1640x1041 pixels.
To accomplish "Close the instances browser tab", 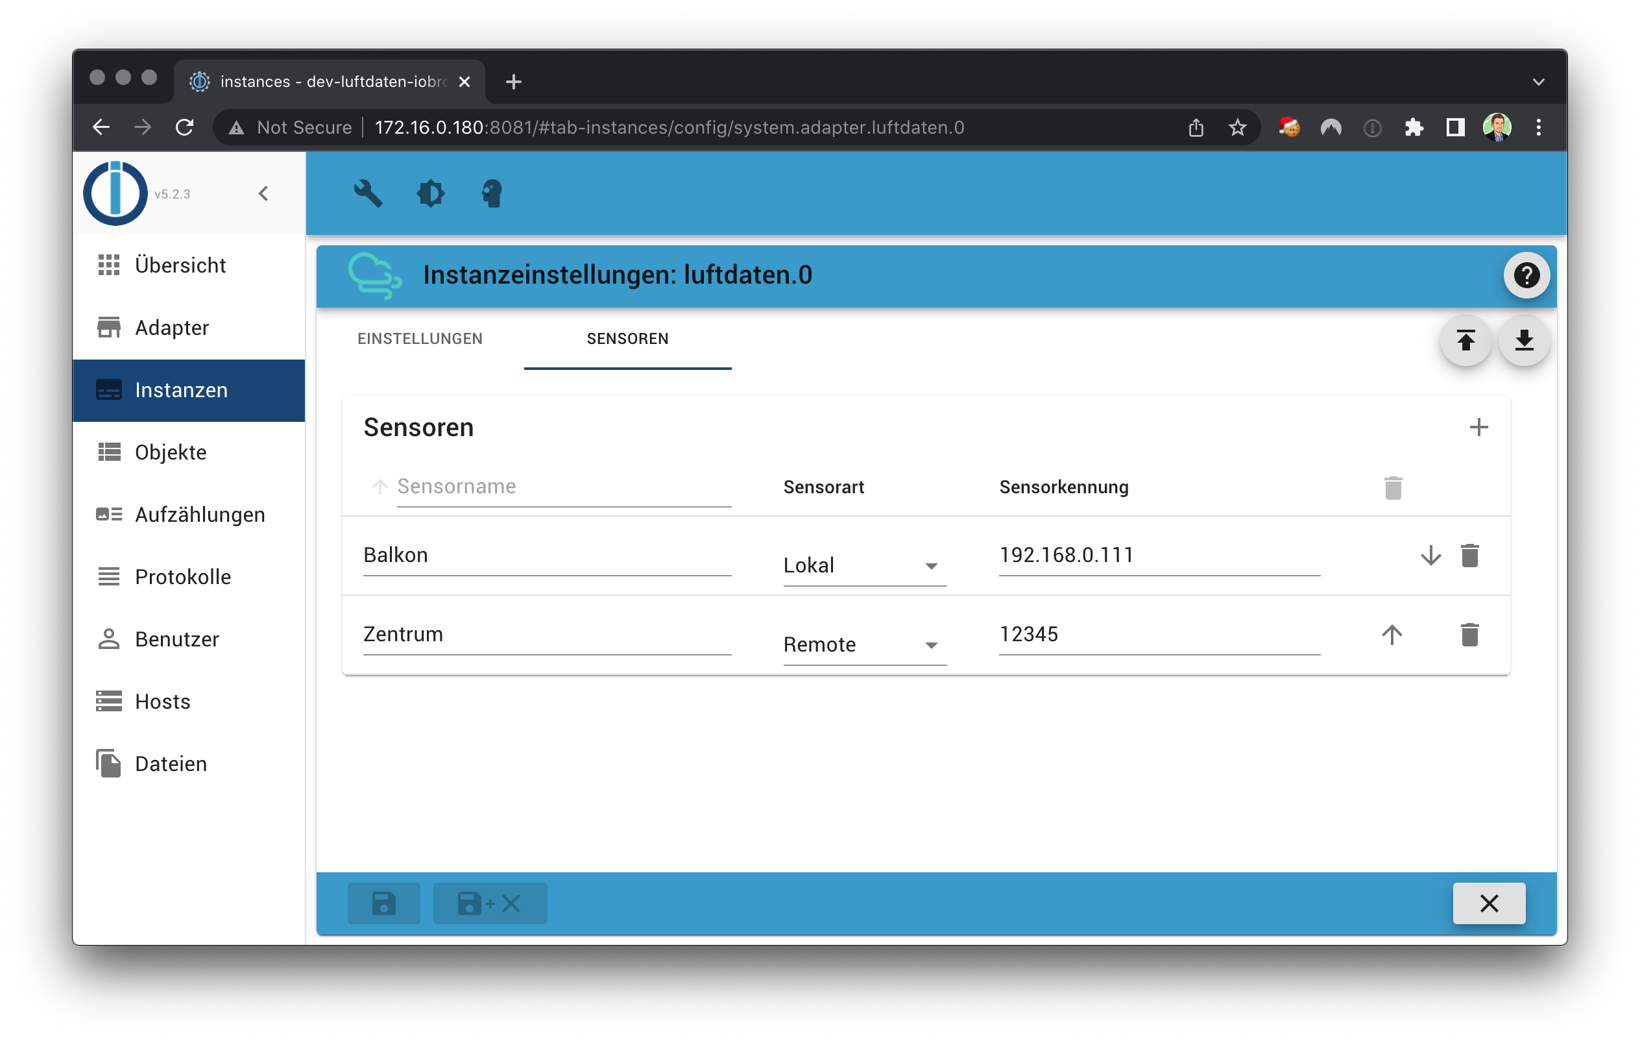I will pos(464,82).
